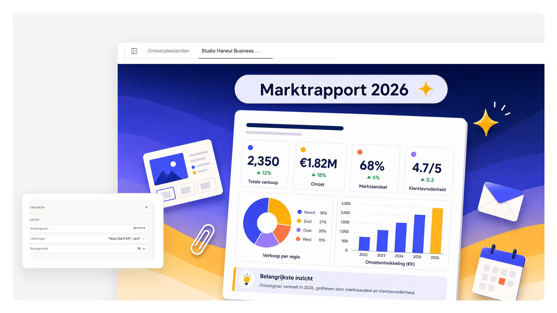
Task: Click the 4.7/5 Klanttevredenheid value
Action: (427, 168)
